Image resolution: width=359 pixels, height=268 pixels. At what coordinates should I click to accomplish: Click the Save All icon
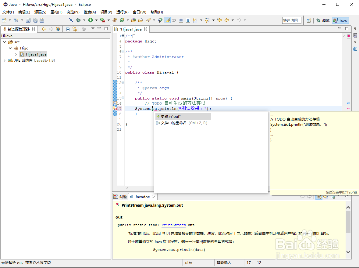pyautogui.click(x=35, y=20)
